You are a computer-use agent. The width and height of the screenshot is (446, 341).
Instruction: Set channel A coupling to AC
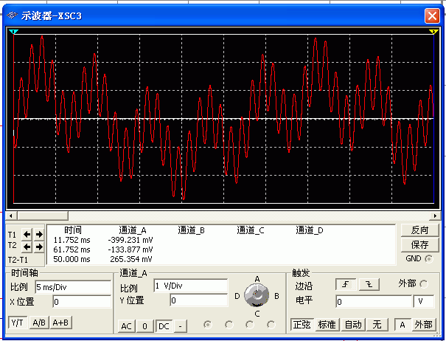127,325
